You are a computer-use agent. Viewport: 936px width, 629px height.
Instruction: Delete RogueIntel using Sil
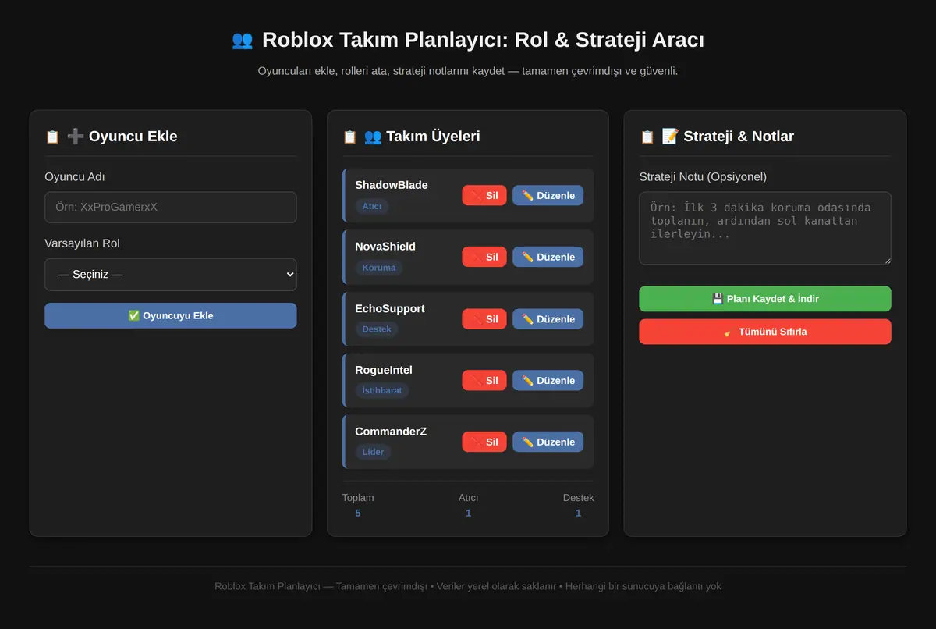coord(484,380)
